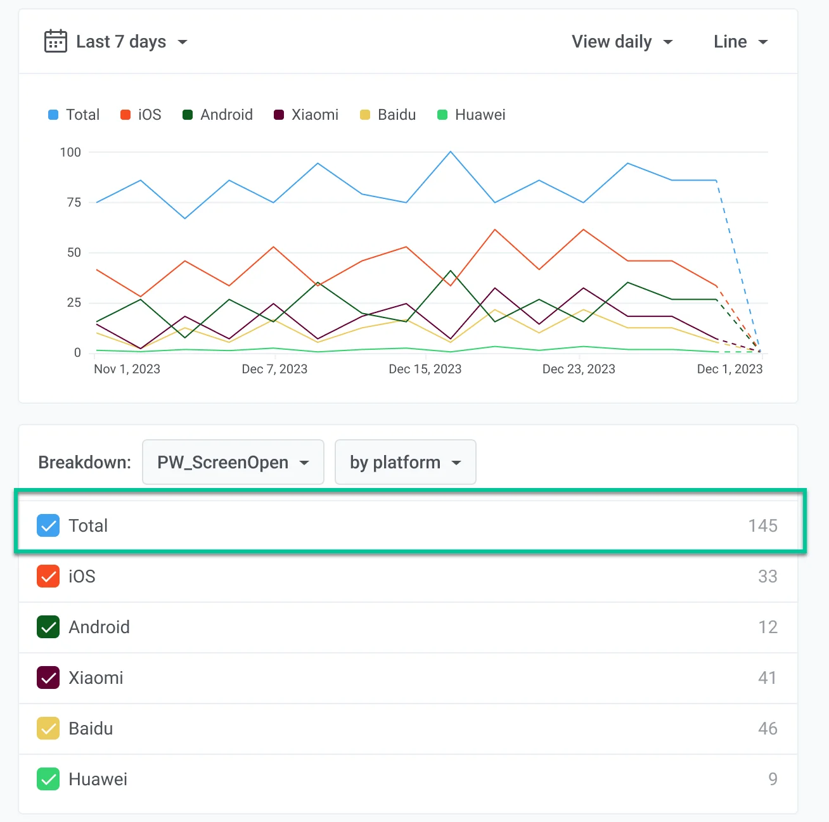Click the Total legend marker in chart
Image resolution: width=829 pixels, height=822 pixels.
coord(53,115)
